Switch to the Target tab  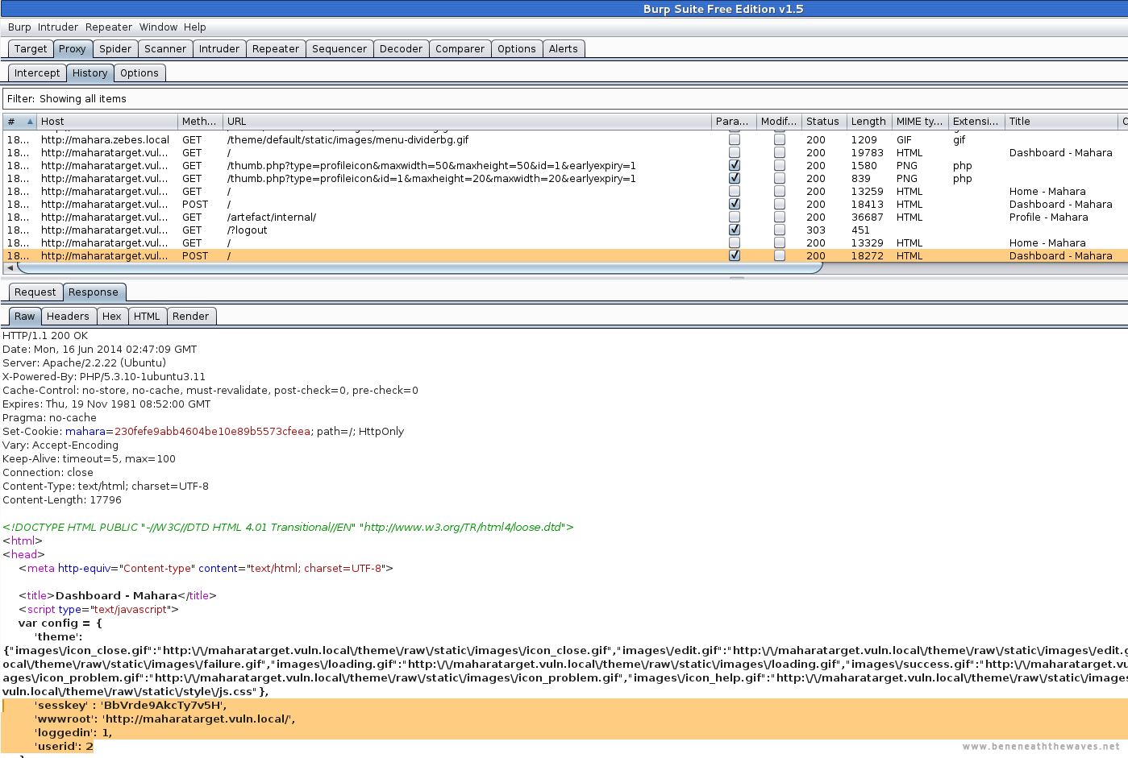[x=31, y=48]
